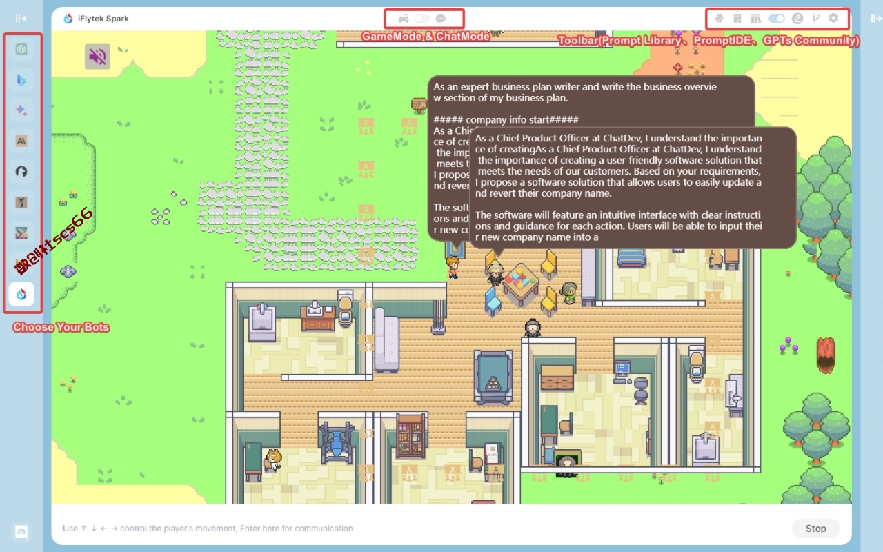Pick the Gemini sparkle bot icon
Viewport: 883px width, 552px height.
click(x=21, y=110)
